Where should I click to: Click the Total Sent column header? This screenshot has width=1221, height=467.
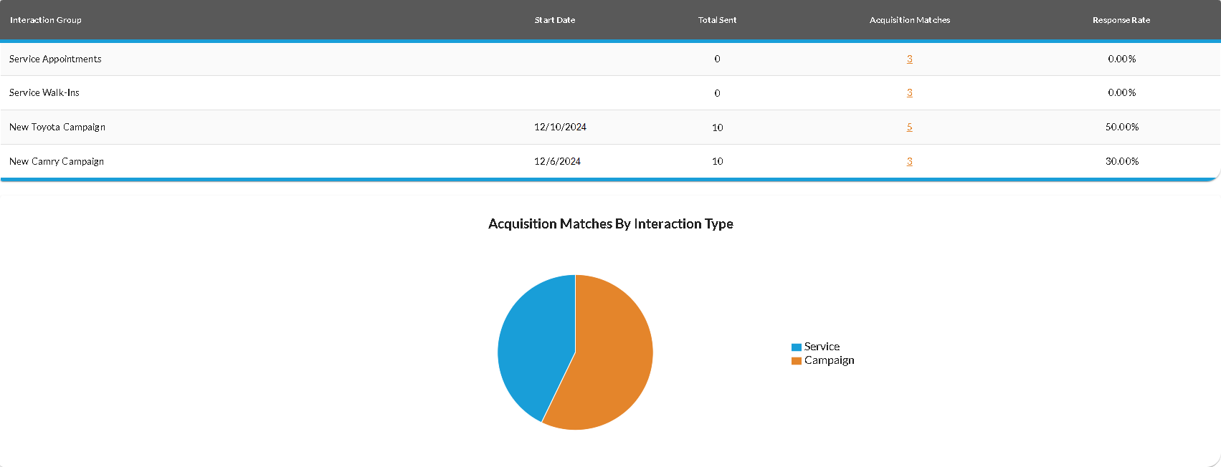717,20
